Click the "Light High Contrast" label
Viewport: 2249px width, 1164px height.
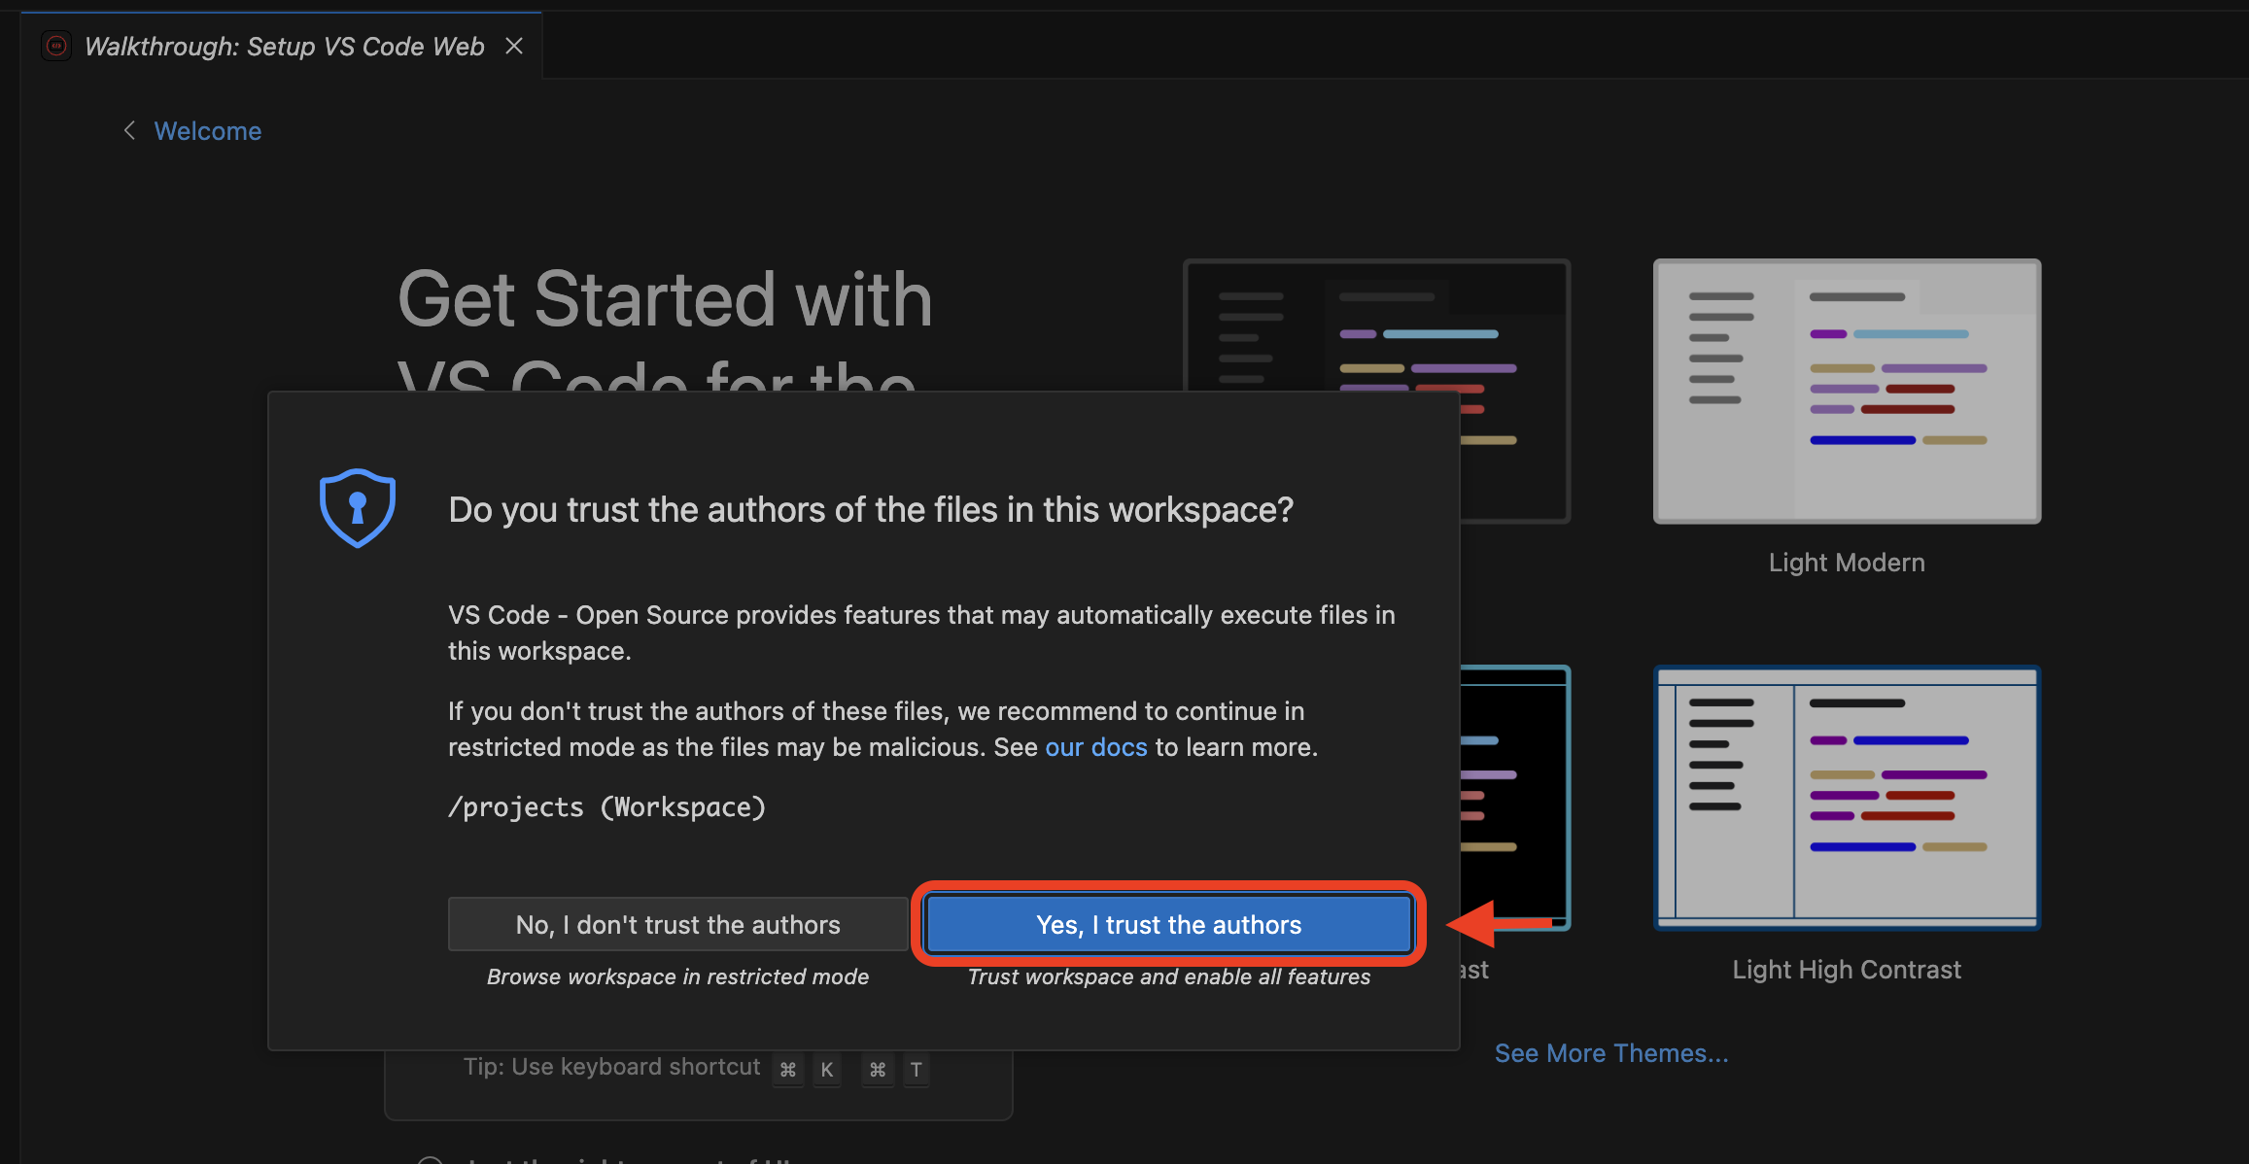pyautogui.click(x=1847, y=970)
